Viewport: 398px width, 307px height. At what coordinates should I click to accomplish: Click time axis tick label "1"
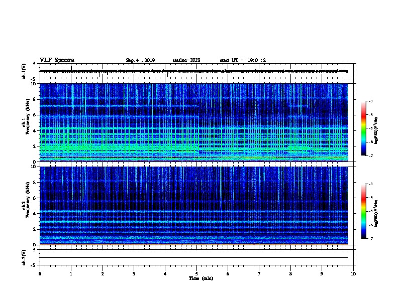click(x=71, y=274)
